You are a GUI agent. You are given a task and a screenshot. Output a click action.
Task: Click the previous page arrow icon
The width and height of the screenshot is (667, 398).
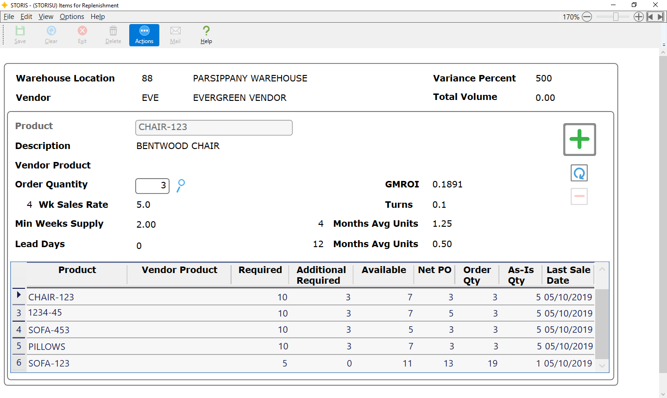pyautogui.click(x=650, y=17)
